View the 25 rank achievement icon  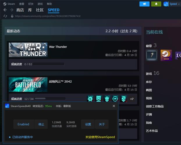[98, 99]
